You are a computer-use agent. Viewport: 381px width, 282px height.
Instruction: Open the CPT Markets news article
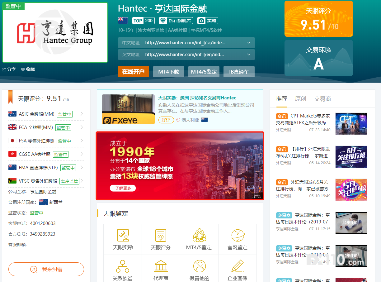(303, 119)
